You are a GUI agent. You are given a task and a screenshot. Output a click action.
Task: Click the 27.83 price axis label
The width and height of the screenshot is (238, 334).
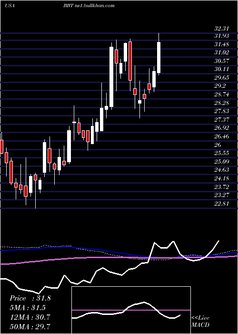coord(222,111)
